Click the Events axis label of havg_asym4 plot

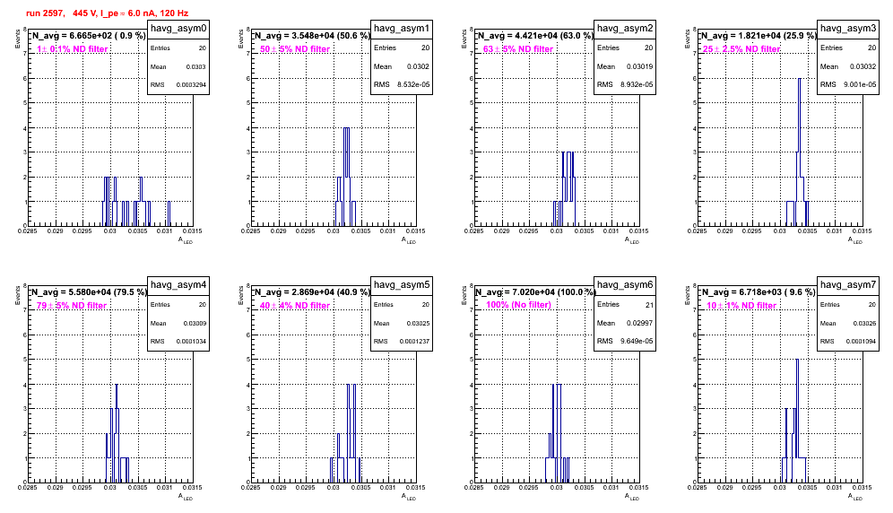[18, 295]
